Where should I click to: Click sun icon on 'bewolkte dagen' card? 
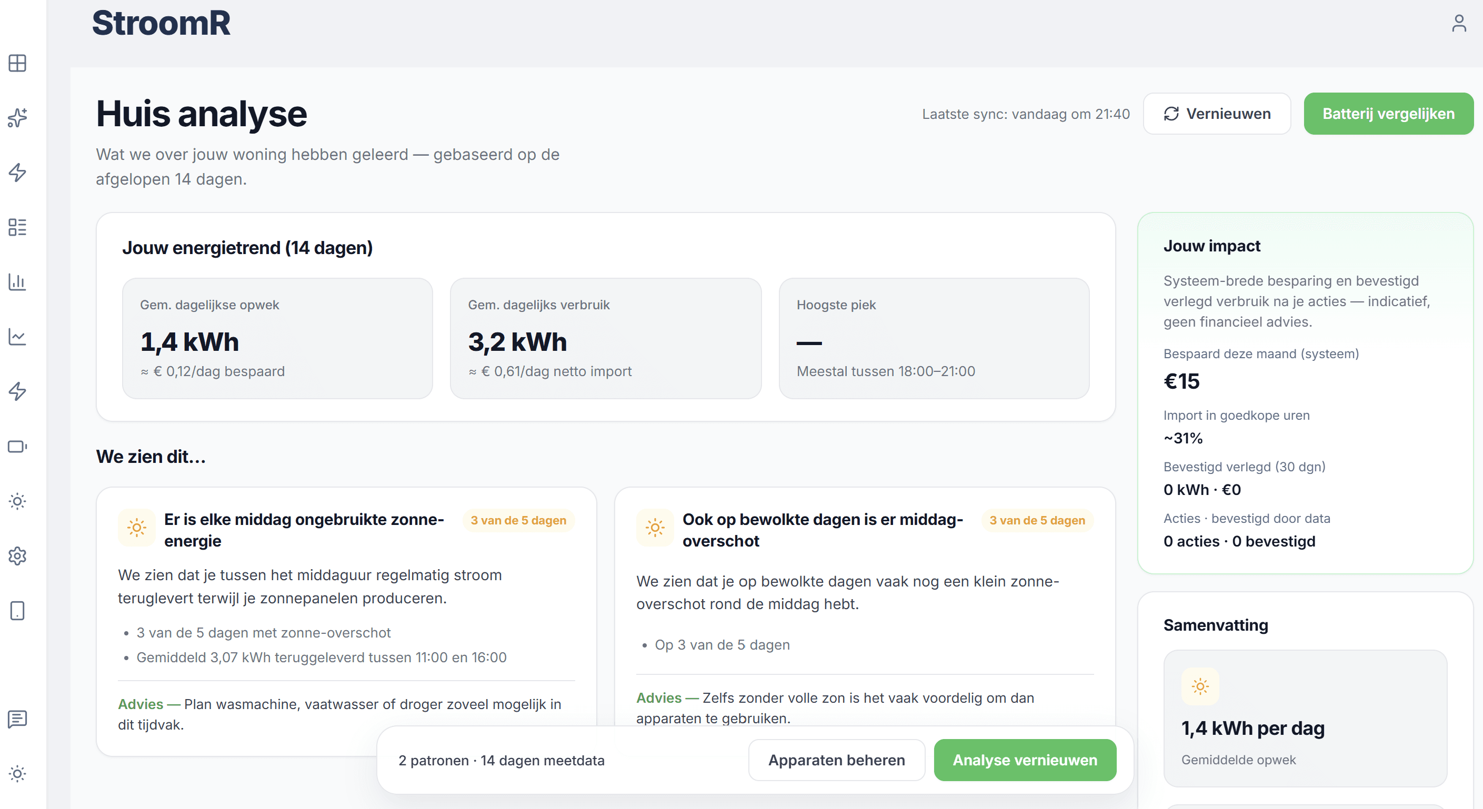pyautogui.click(x=655, y=527)
